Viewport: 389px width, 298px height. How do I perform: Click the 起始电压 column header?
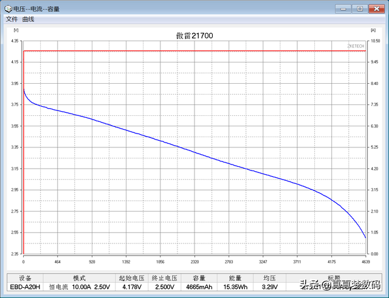(x=131, y=278)
